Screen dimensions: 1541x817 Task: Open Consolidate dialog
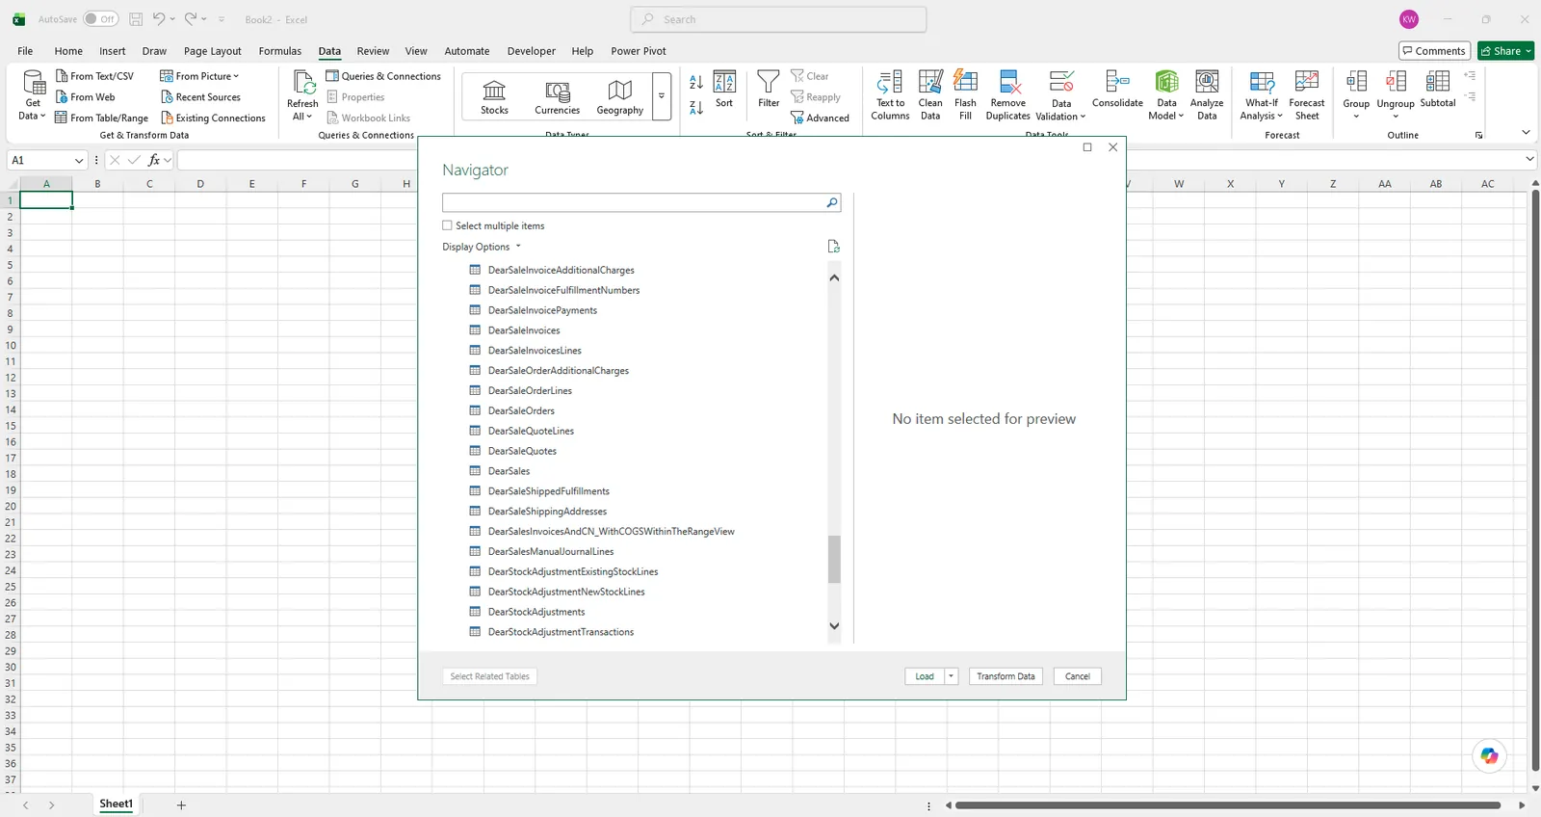1117,90
